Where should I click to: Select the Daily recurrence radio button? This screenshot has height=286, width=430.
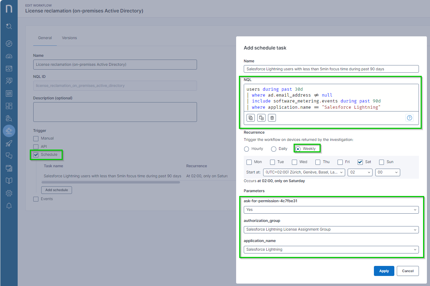click(x=274, y=149)
